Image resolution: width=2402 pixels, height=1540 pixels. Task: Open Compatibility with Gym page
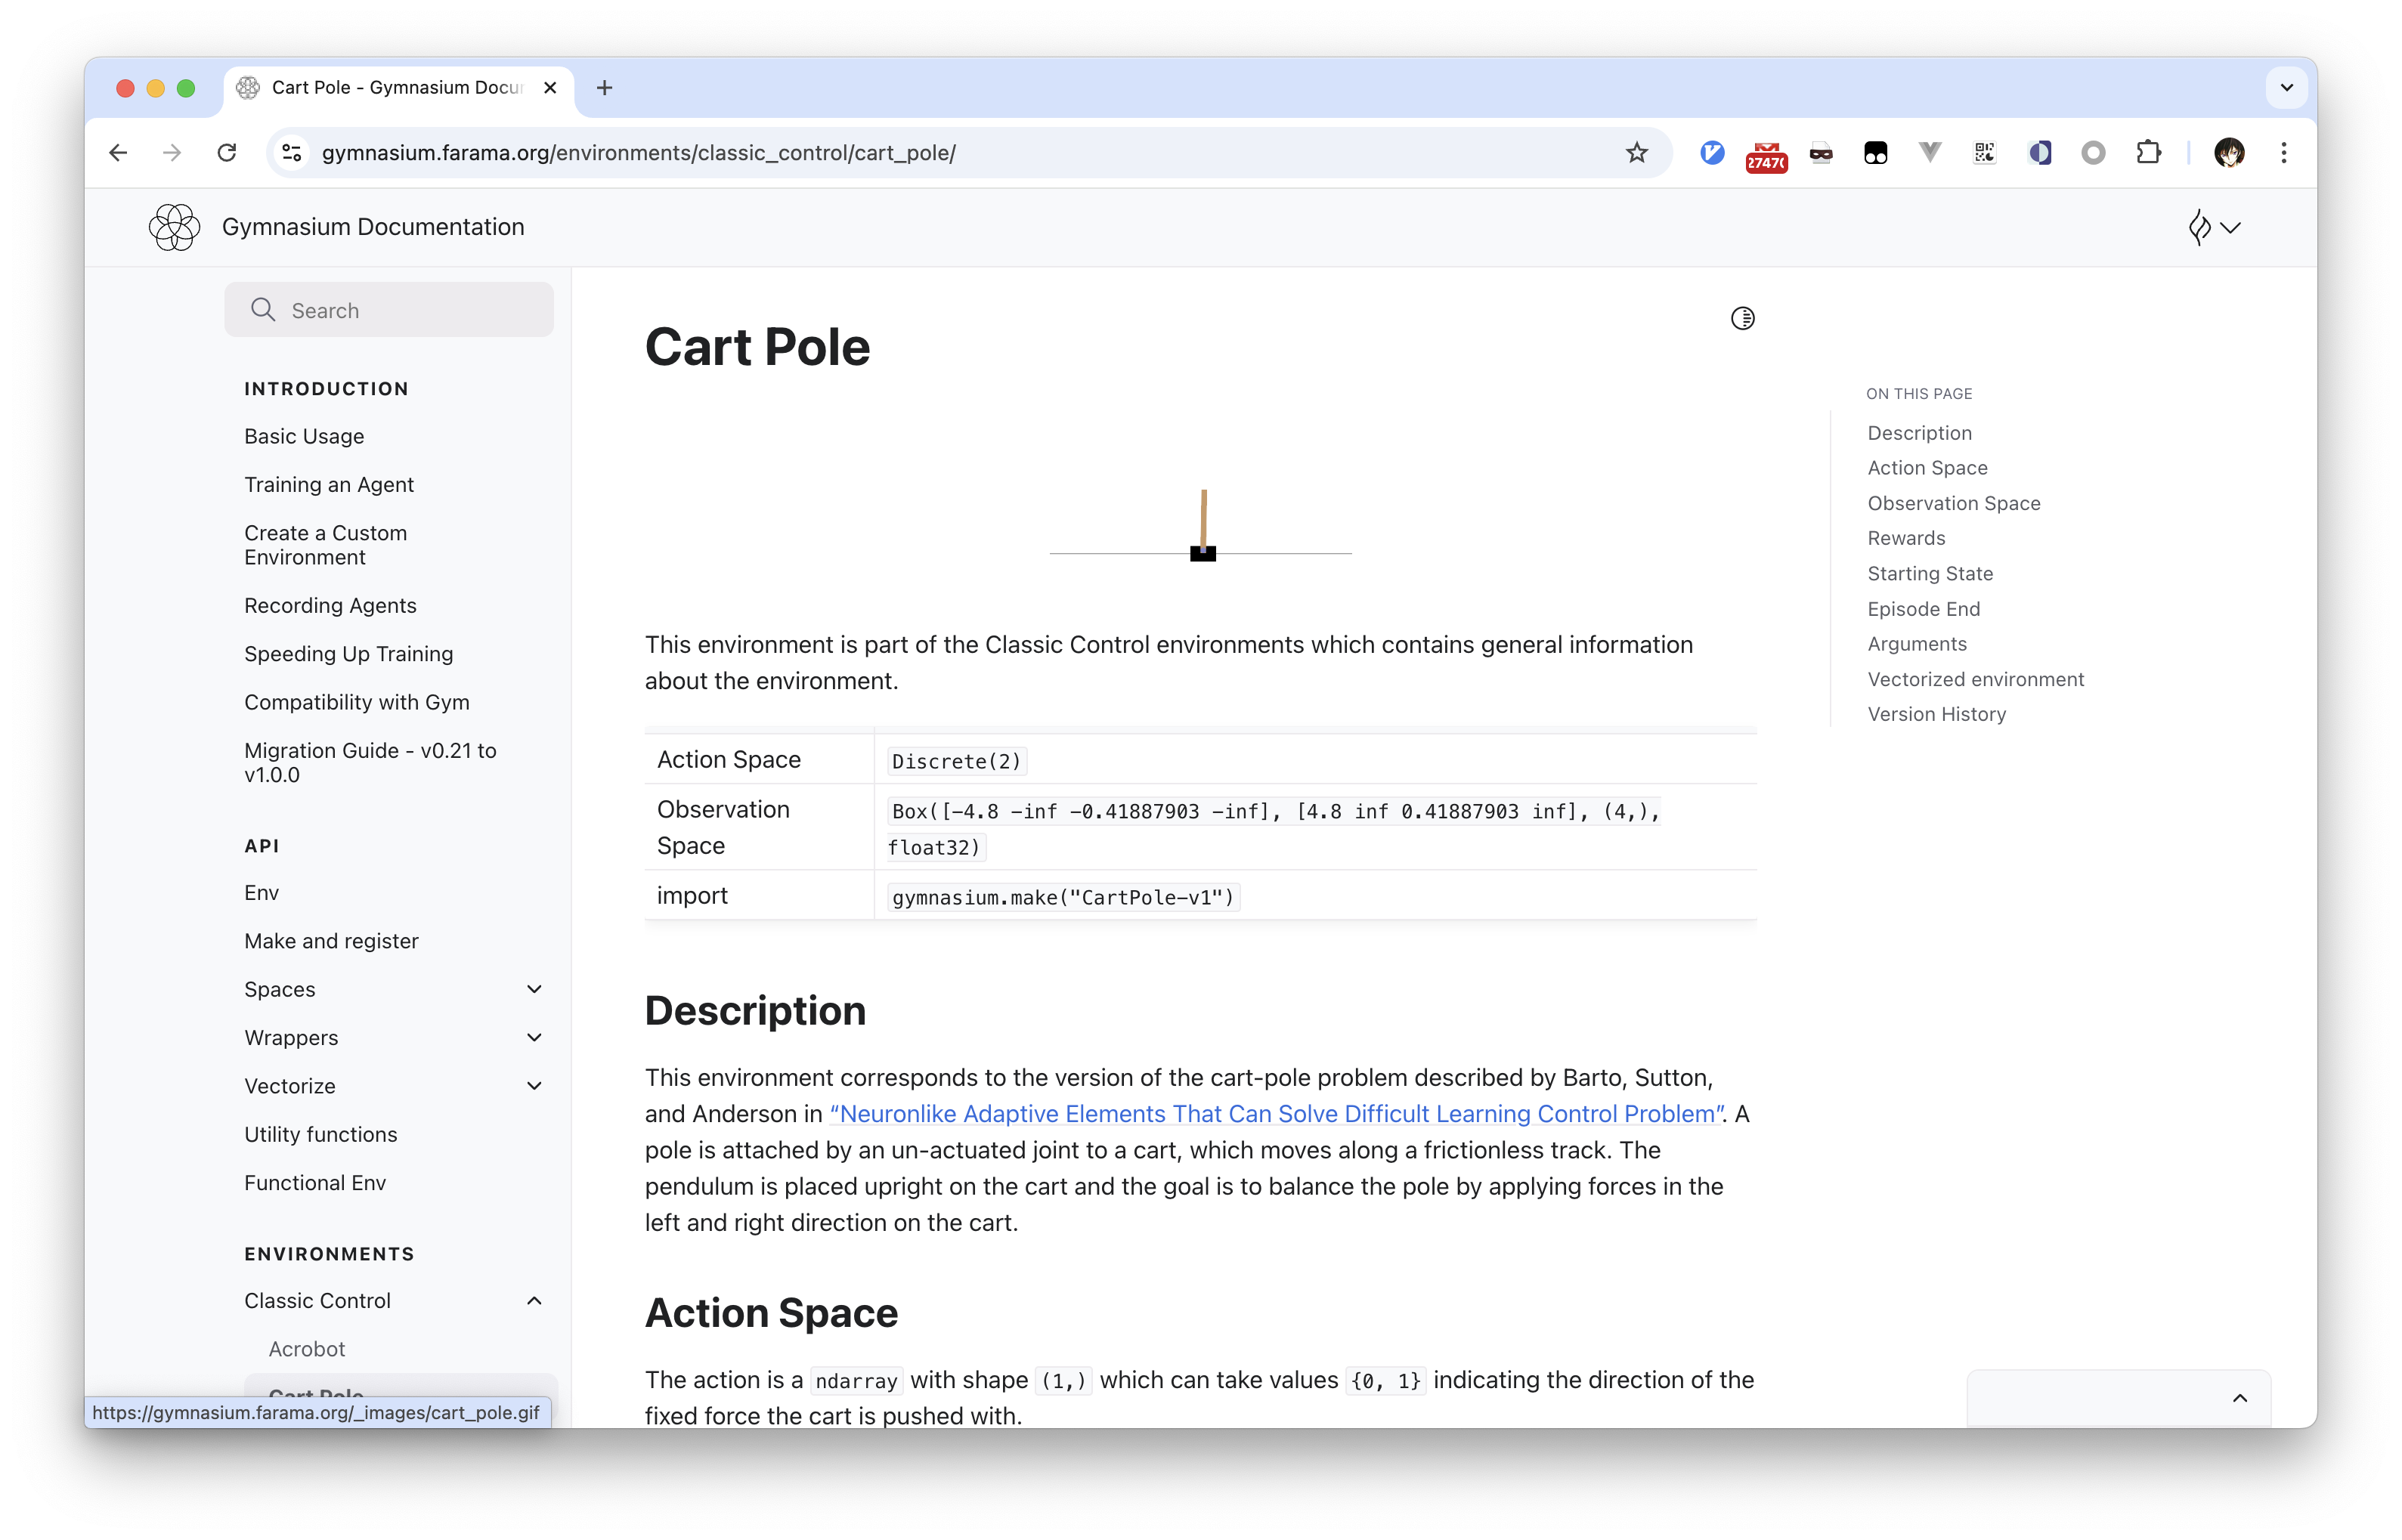click(x=357, y=702)
